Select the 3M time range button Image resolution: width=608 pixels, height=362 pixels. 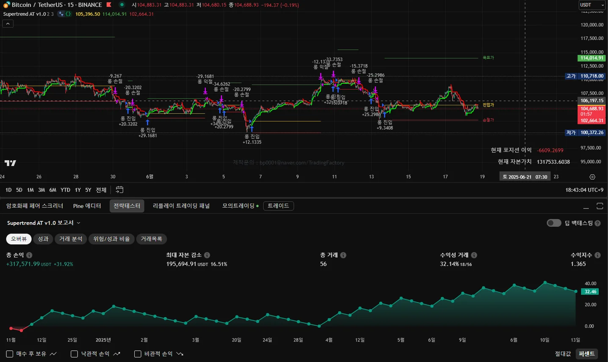[41, 190]
